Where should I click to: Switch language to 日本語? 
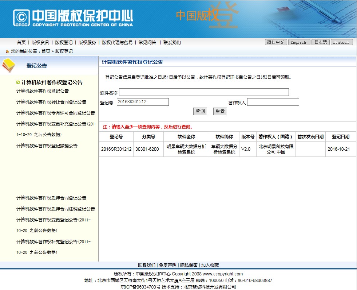coord(321,42)
